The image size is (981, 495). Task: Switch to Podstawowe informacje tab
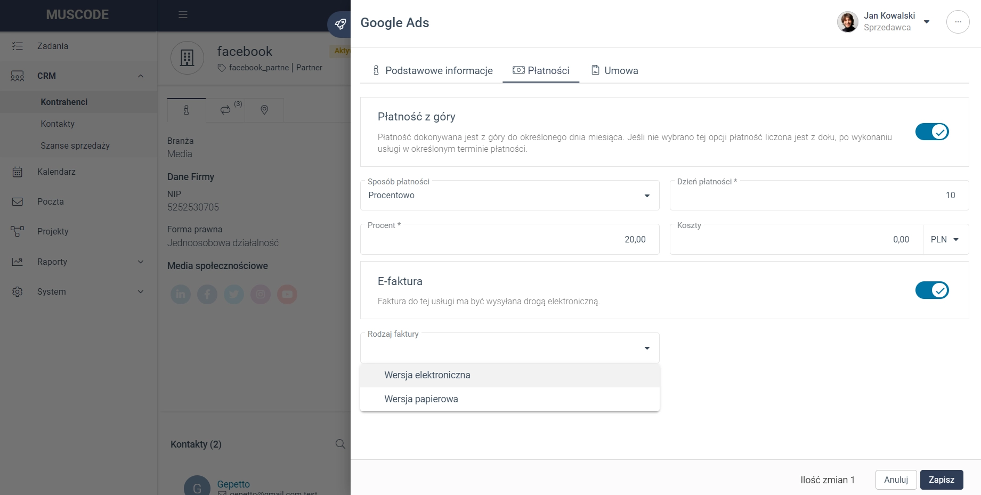[x=432, y=70]
